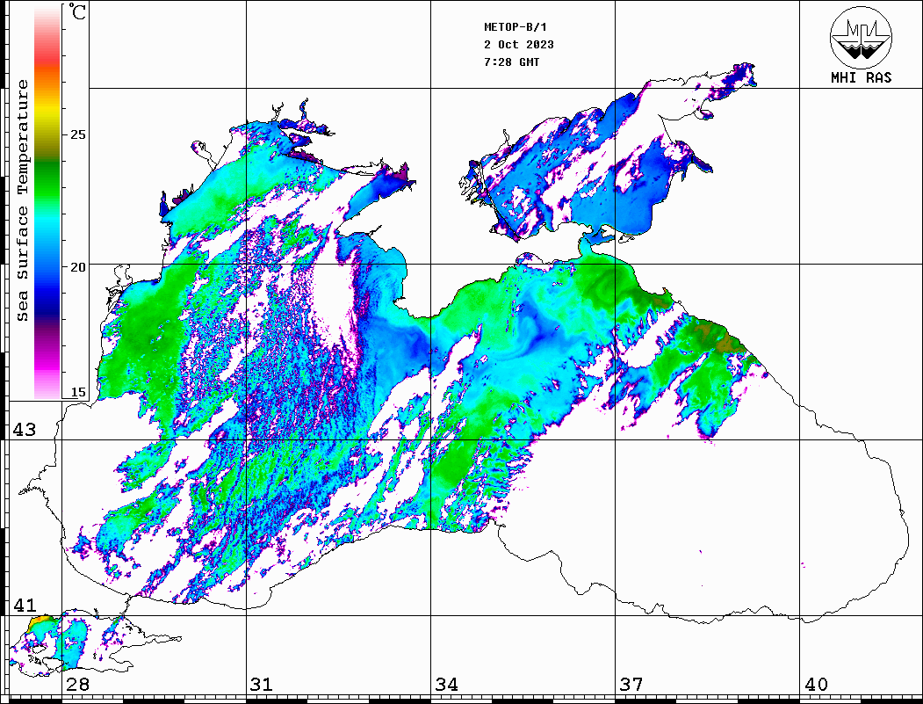
Task: Click the MHI RAS logo emblem
Action: [x=861, y=37]
